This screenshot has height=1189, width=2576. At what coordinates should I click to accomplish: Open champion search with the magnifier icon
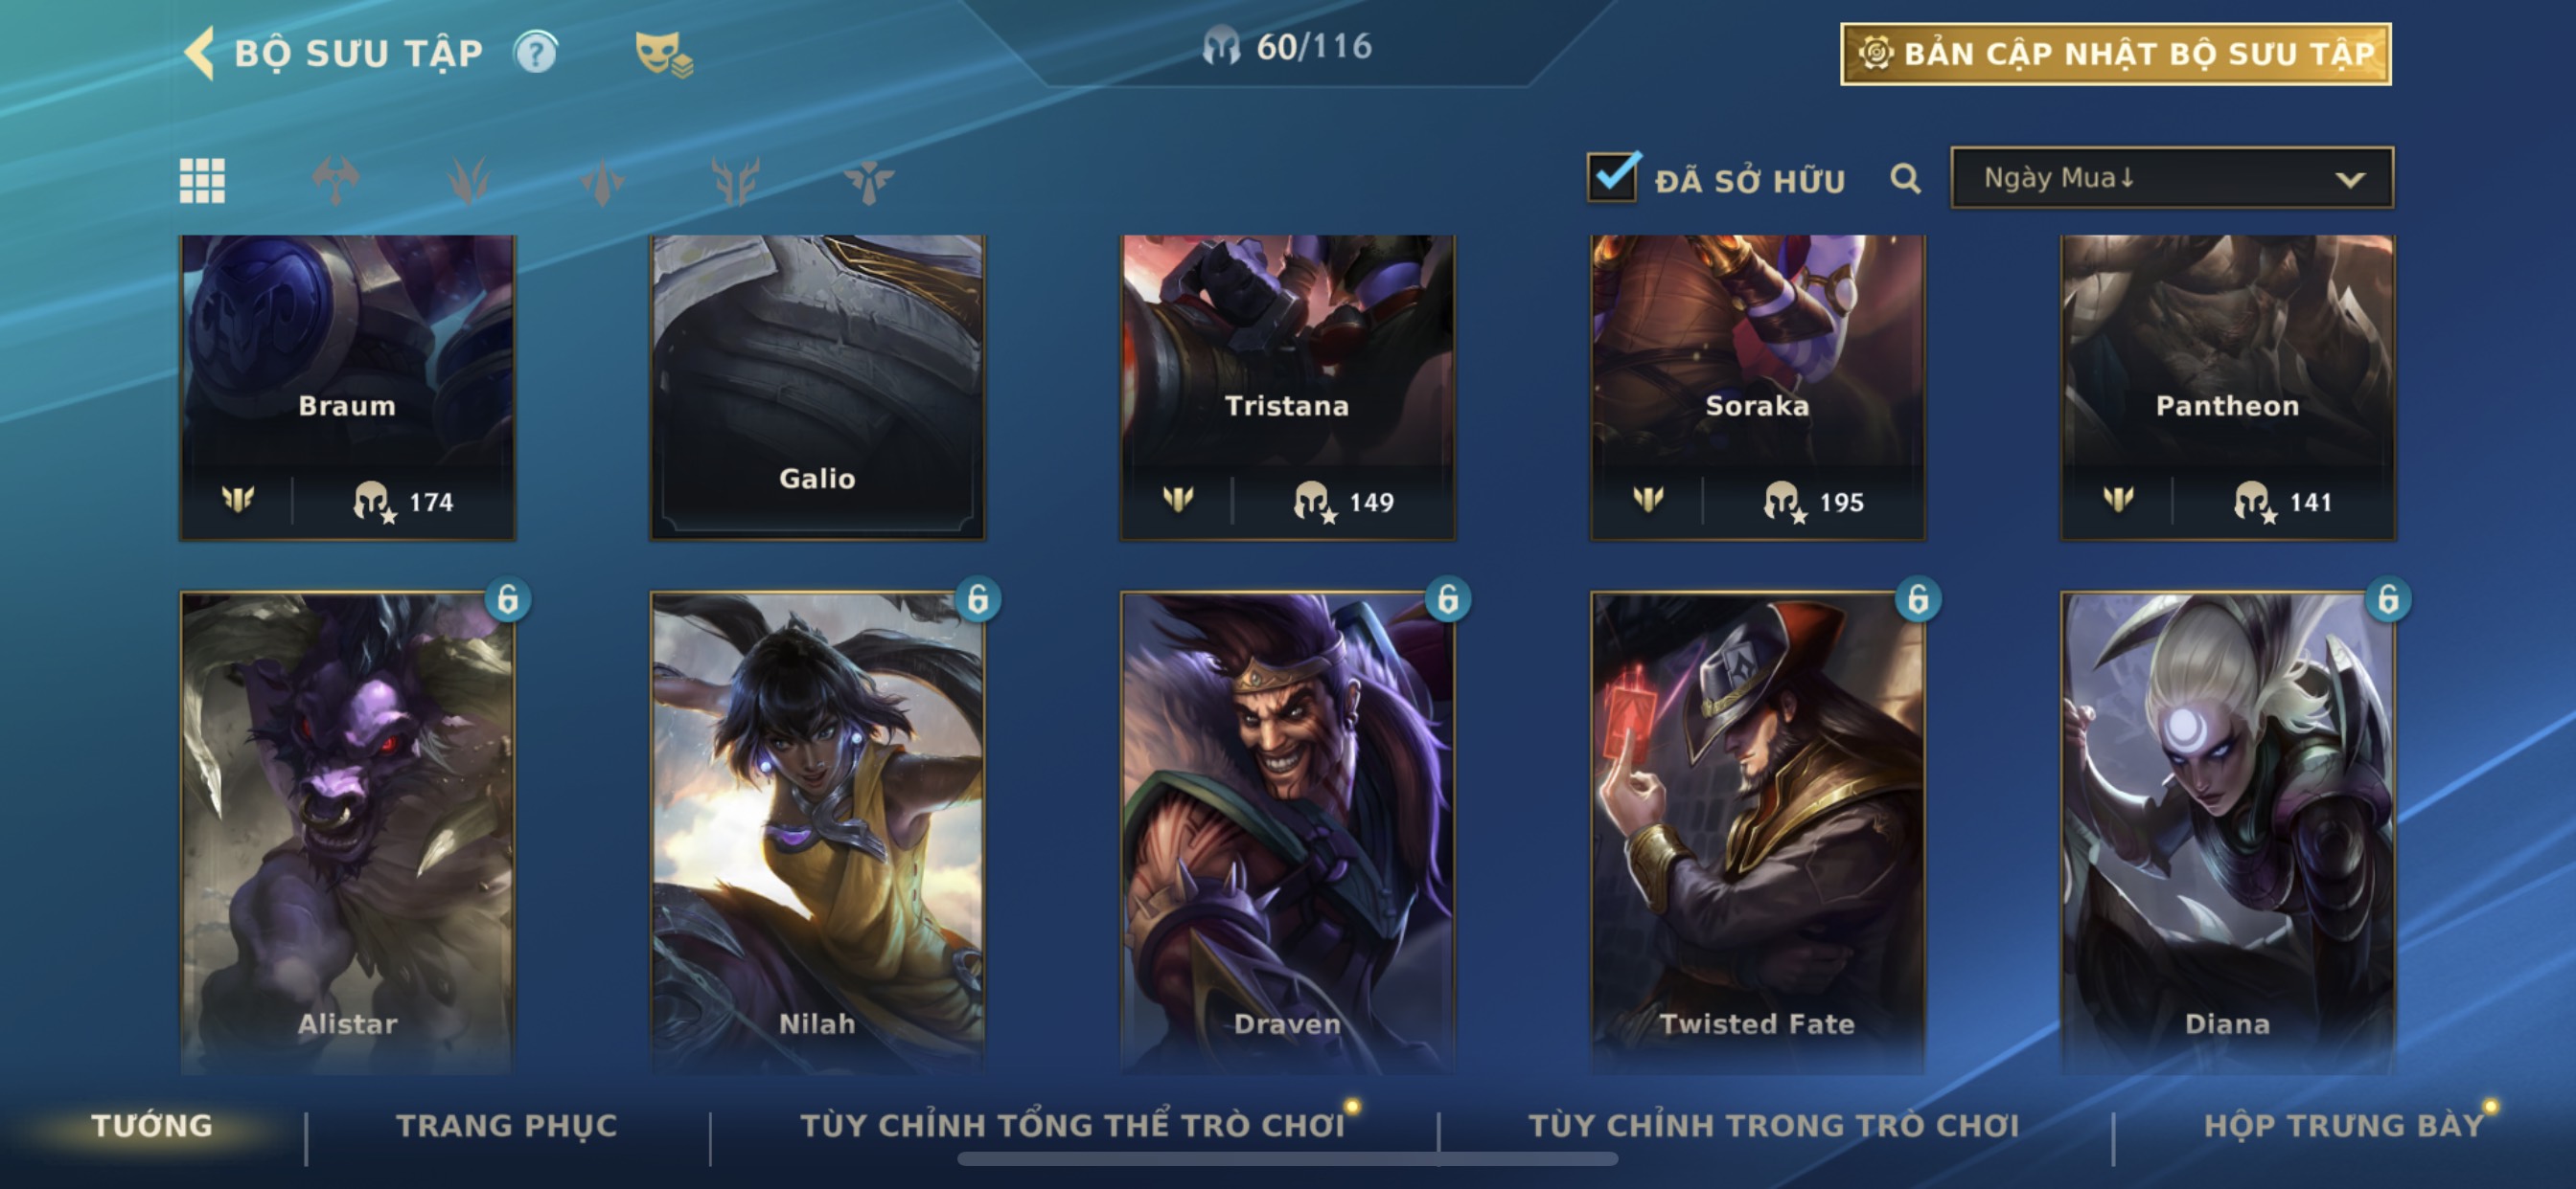(1905, 179)
